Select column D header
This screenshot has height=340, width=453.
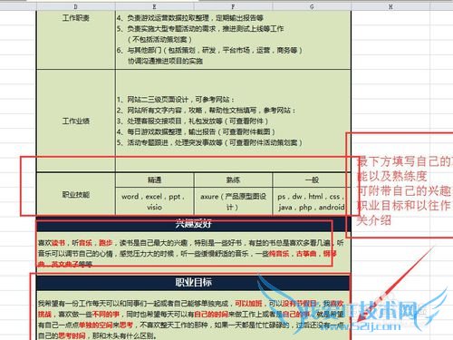tap(75, 6)
